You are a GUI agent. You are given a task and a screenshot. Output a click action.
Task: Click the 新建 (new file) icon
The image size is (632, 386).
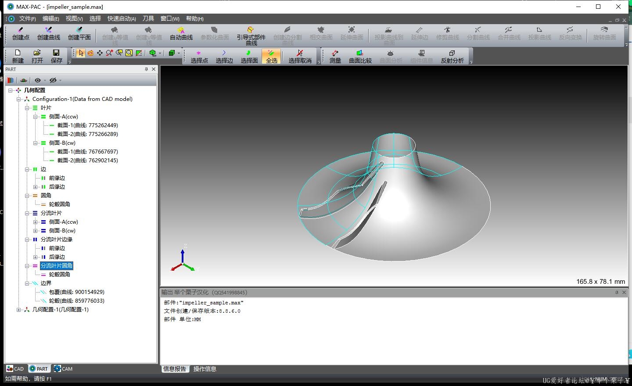[18, 56]
